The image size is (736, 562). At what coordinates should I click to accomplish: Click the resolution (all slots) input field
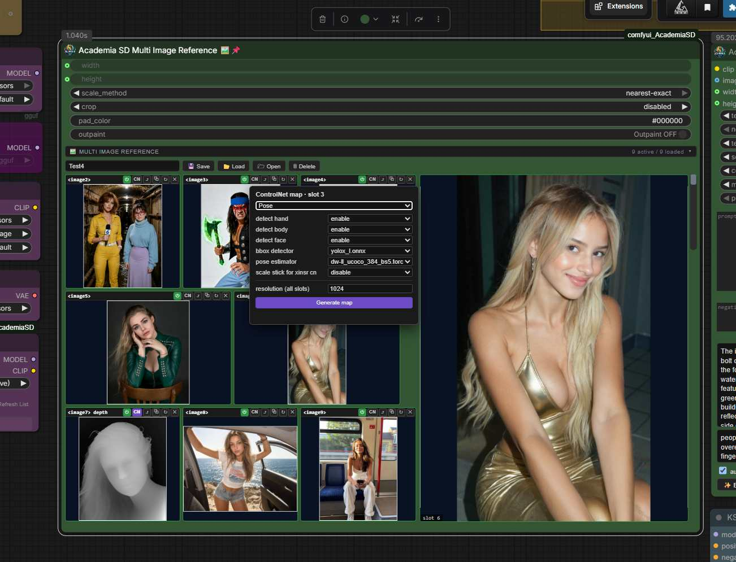pyautogui.click(x=370, y=289)
